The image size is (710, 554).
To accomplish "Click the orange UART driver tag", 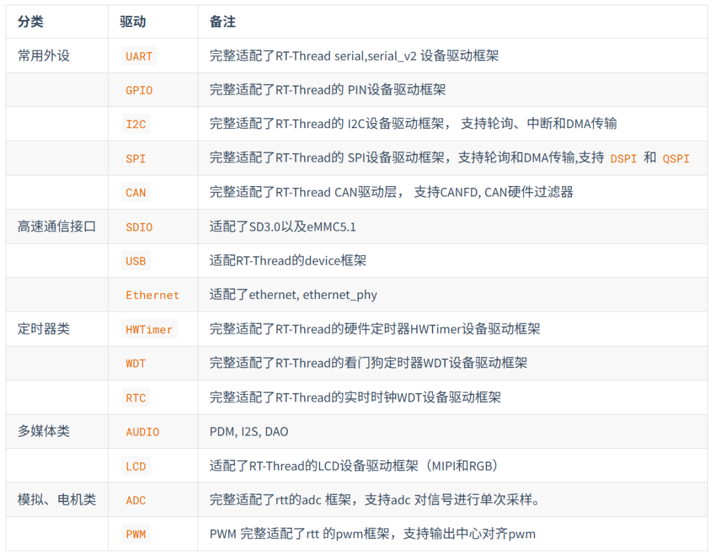I will pos(139,57).
